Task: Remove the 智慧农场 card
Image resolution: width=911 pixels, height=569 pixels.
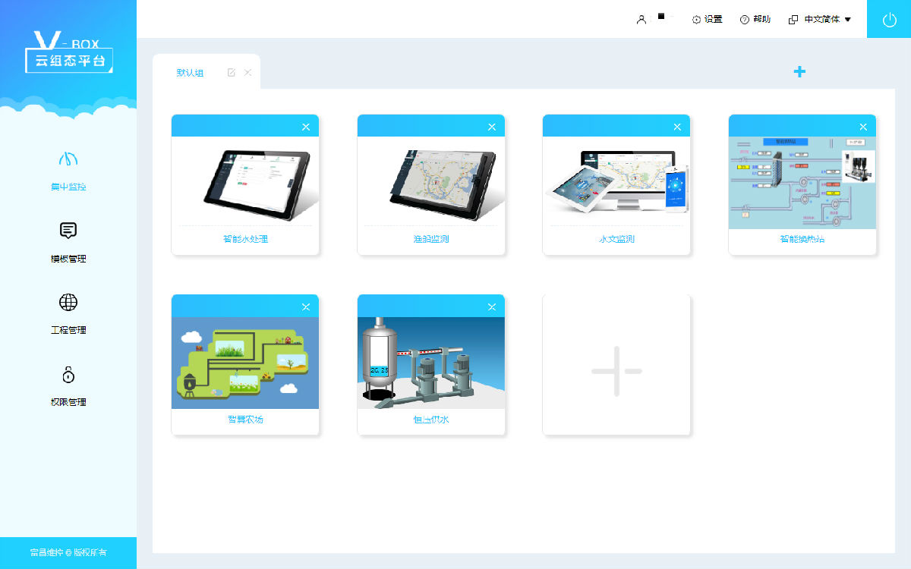Action: pos(306,307)
